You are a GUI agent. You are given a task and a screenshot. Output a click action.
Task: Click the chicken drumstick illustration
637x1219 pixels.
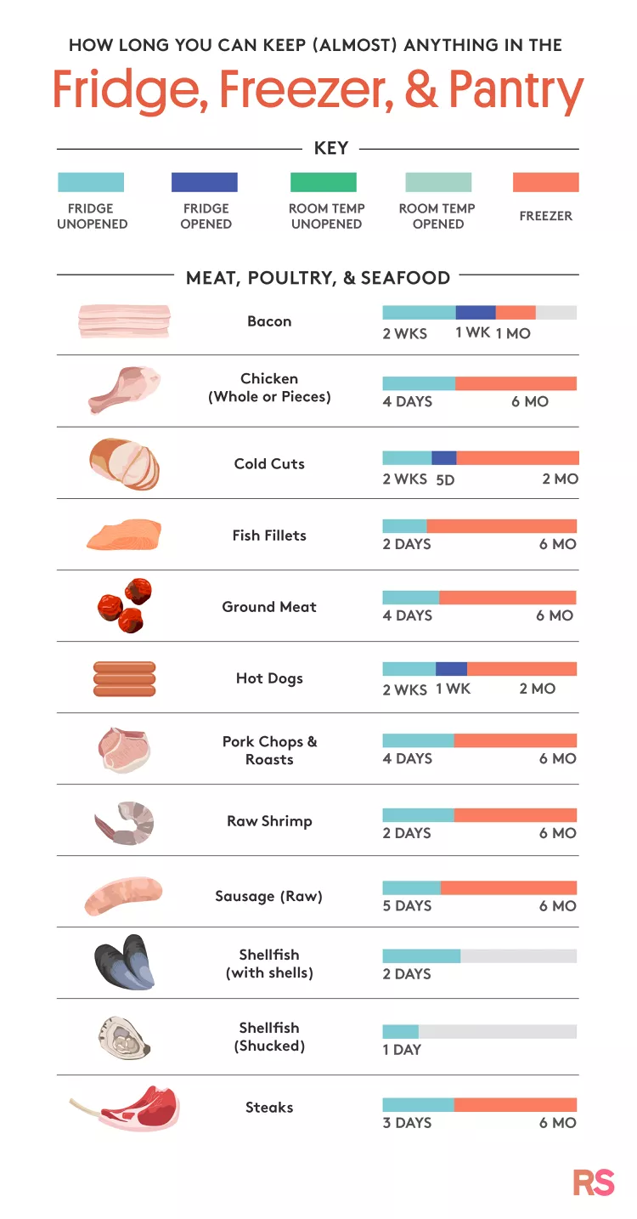tap(124, 389)
